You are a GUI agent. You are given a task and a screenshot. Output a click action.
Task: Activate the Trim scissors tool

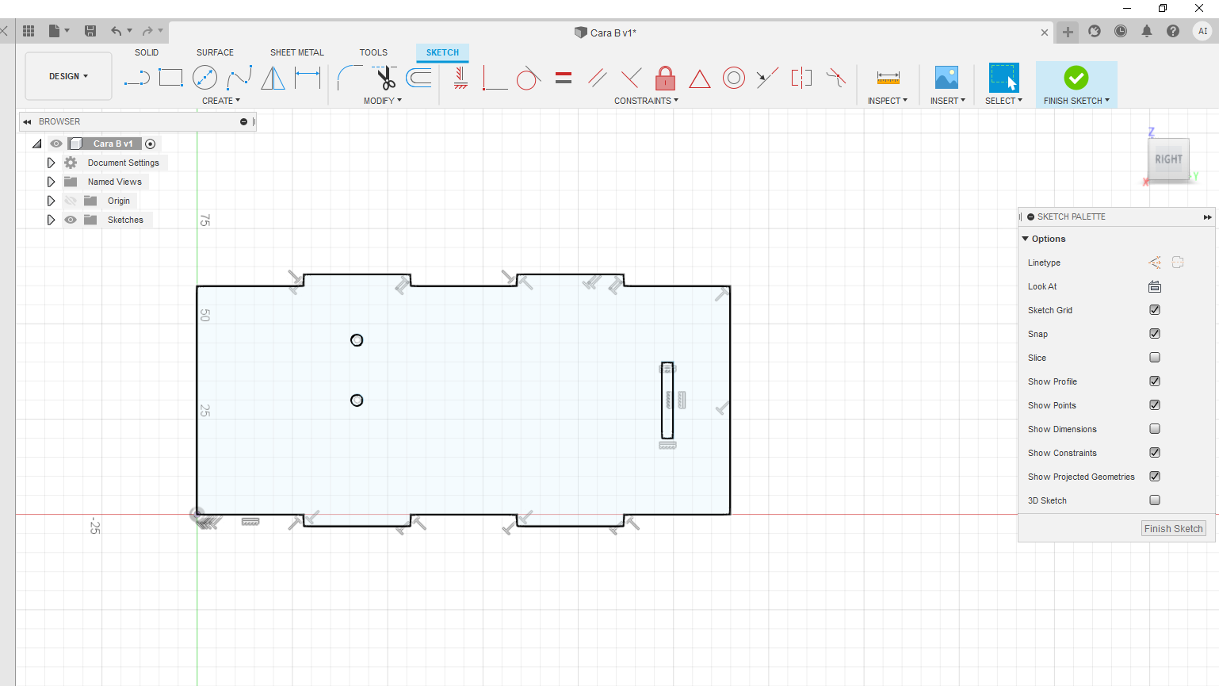pos(385,78)
